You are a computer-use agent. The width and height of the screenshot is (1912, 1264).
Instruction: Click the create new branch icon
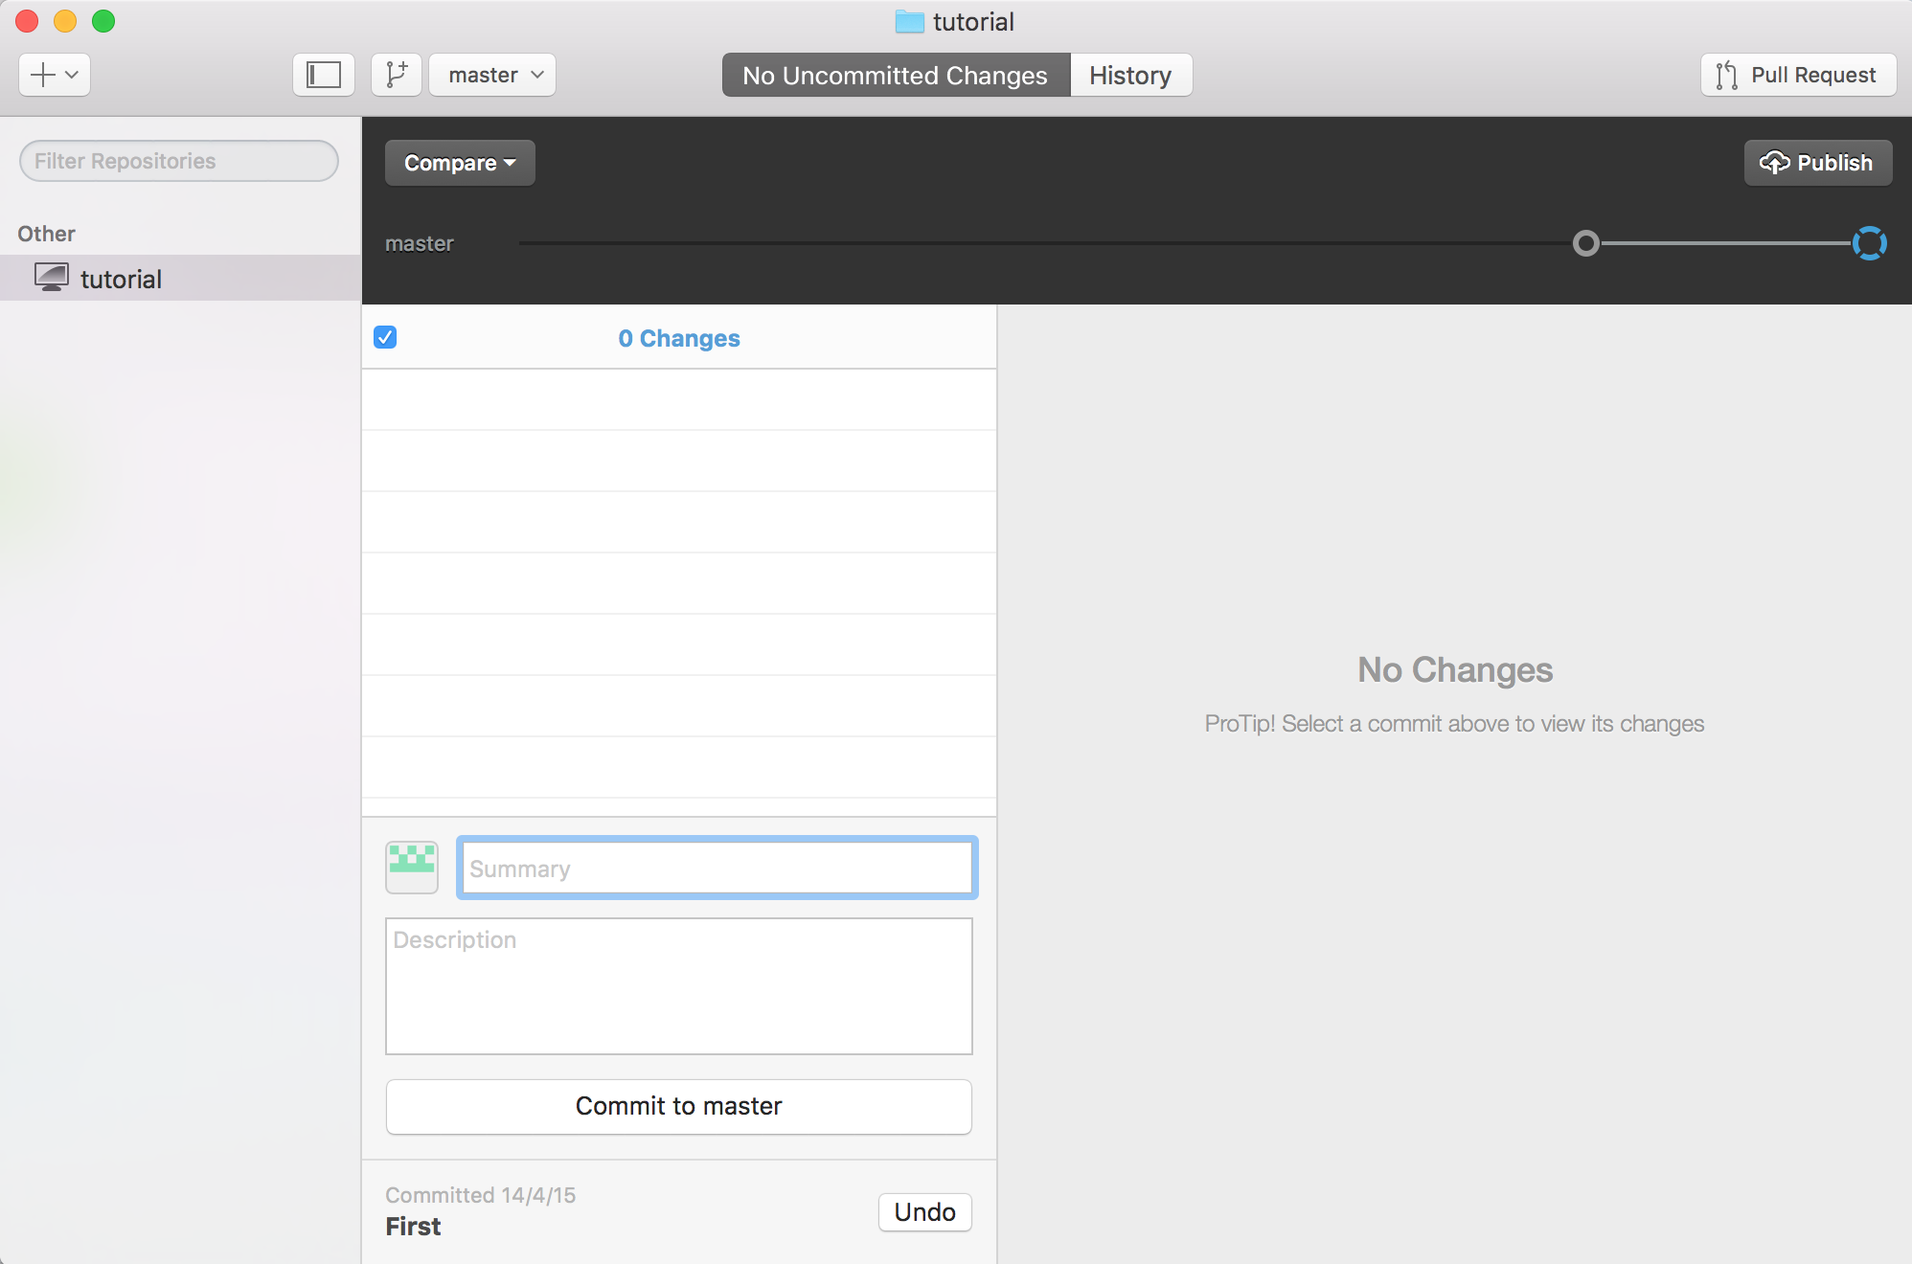tap(396, 75)
